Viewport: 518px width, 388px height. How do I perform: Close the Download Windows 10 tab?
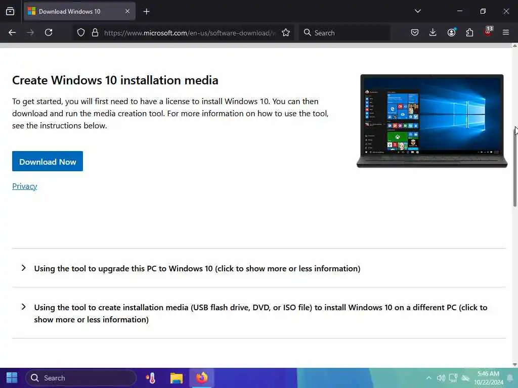pos(127,11)
